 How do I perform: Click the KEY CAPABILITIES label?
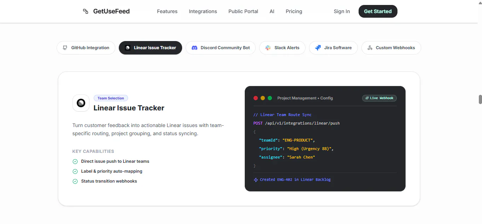(93, 151)
